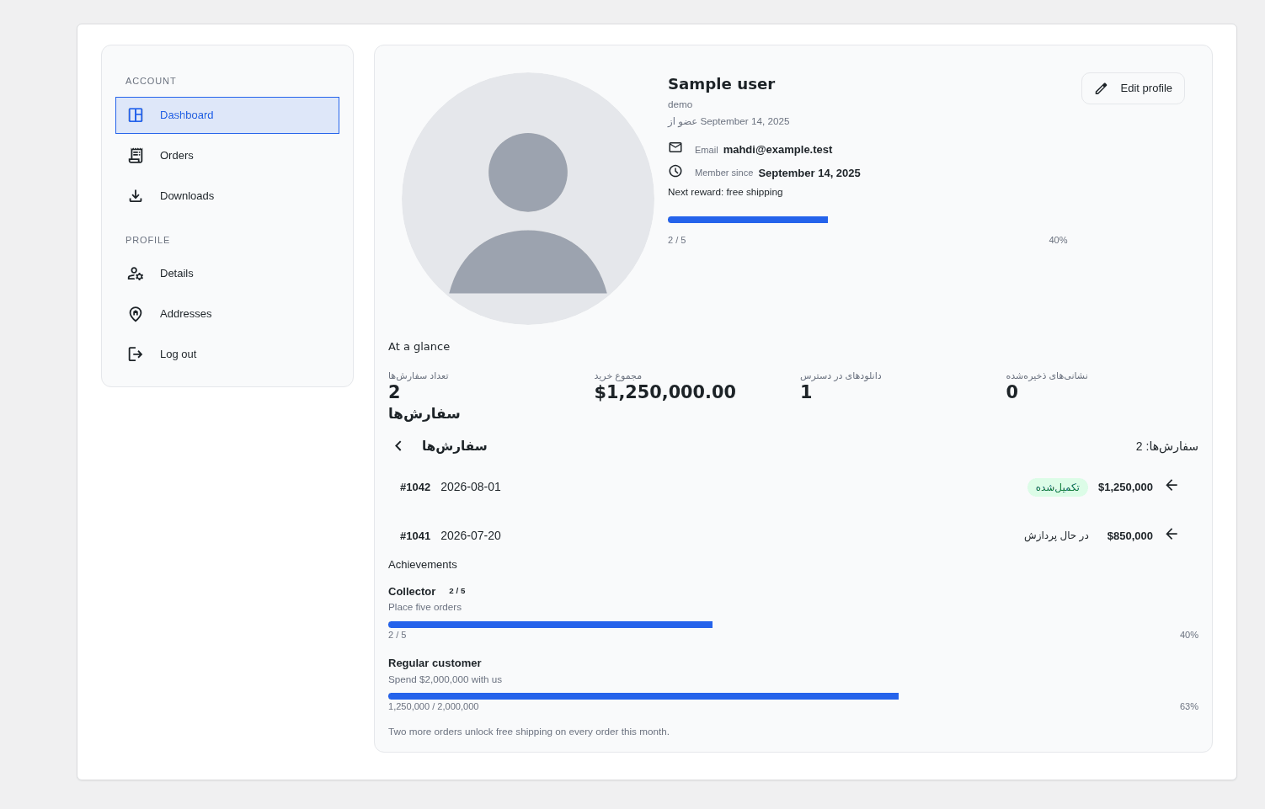The width and height of the screenshot is (1265, 809).
Task: Click the order date 2026-08-01
Action: click(471, 487)
